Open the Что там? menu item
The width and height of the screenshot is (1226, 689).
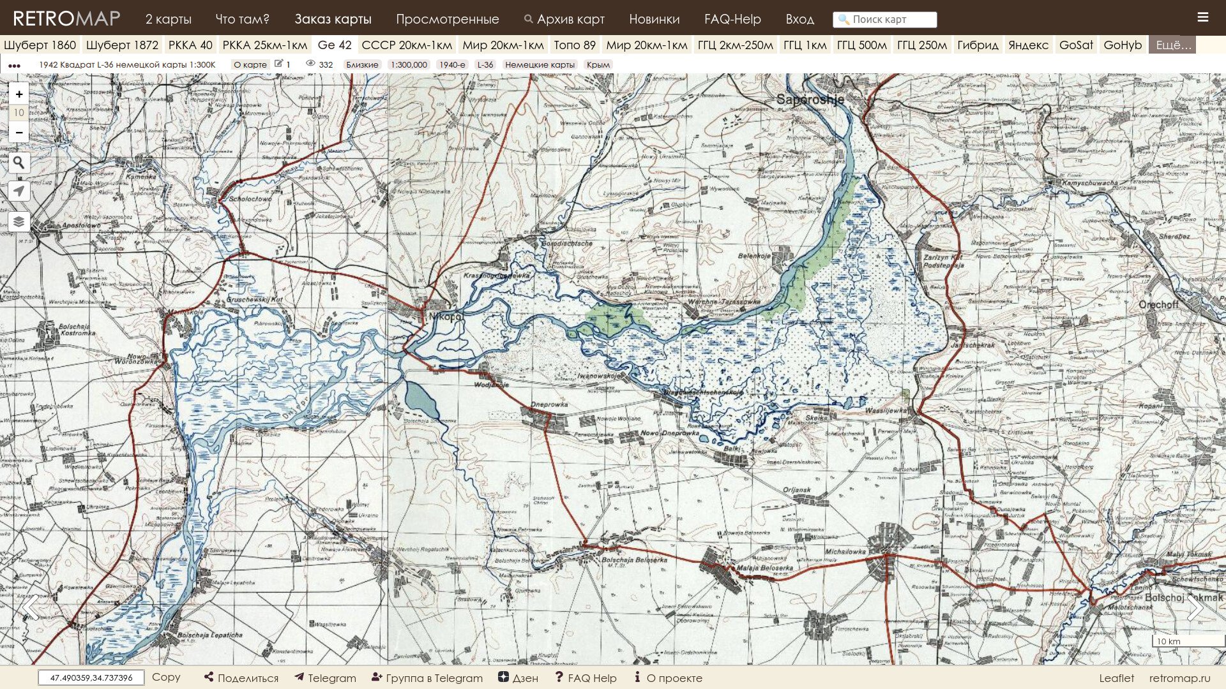point(243,19)
